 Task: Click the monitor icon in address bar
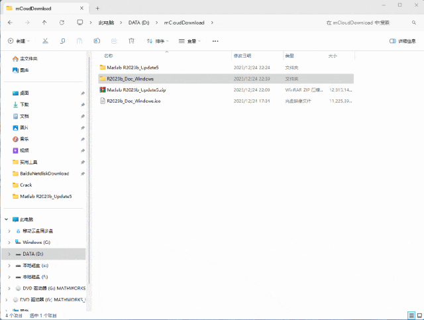click(80, 22)
